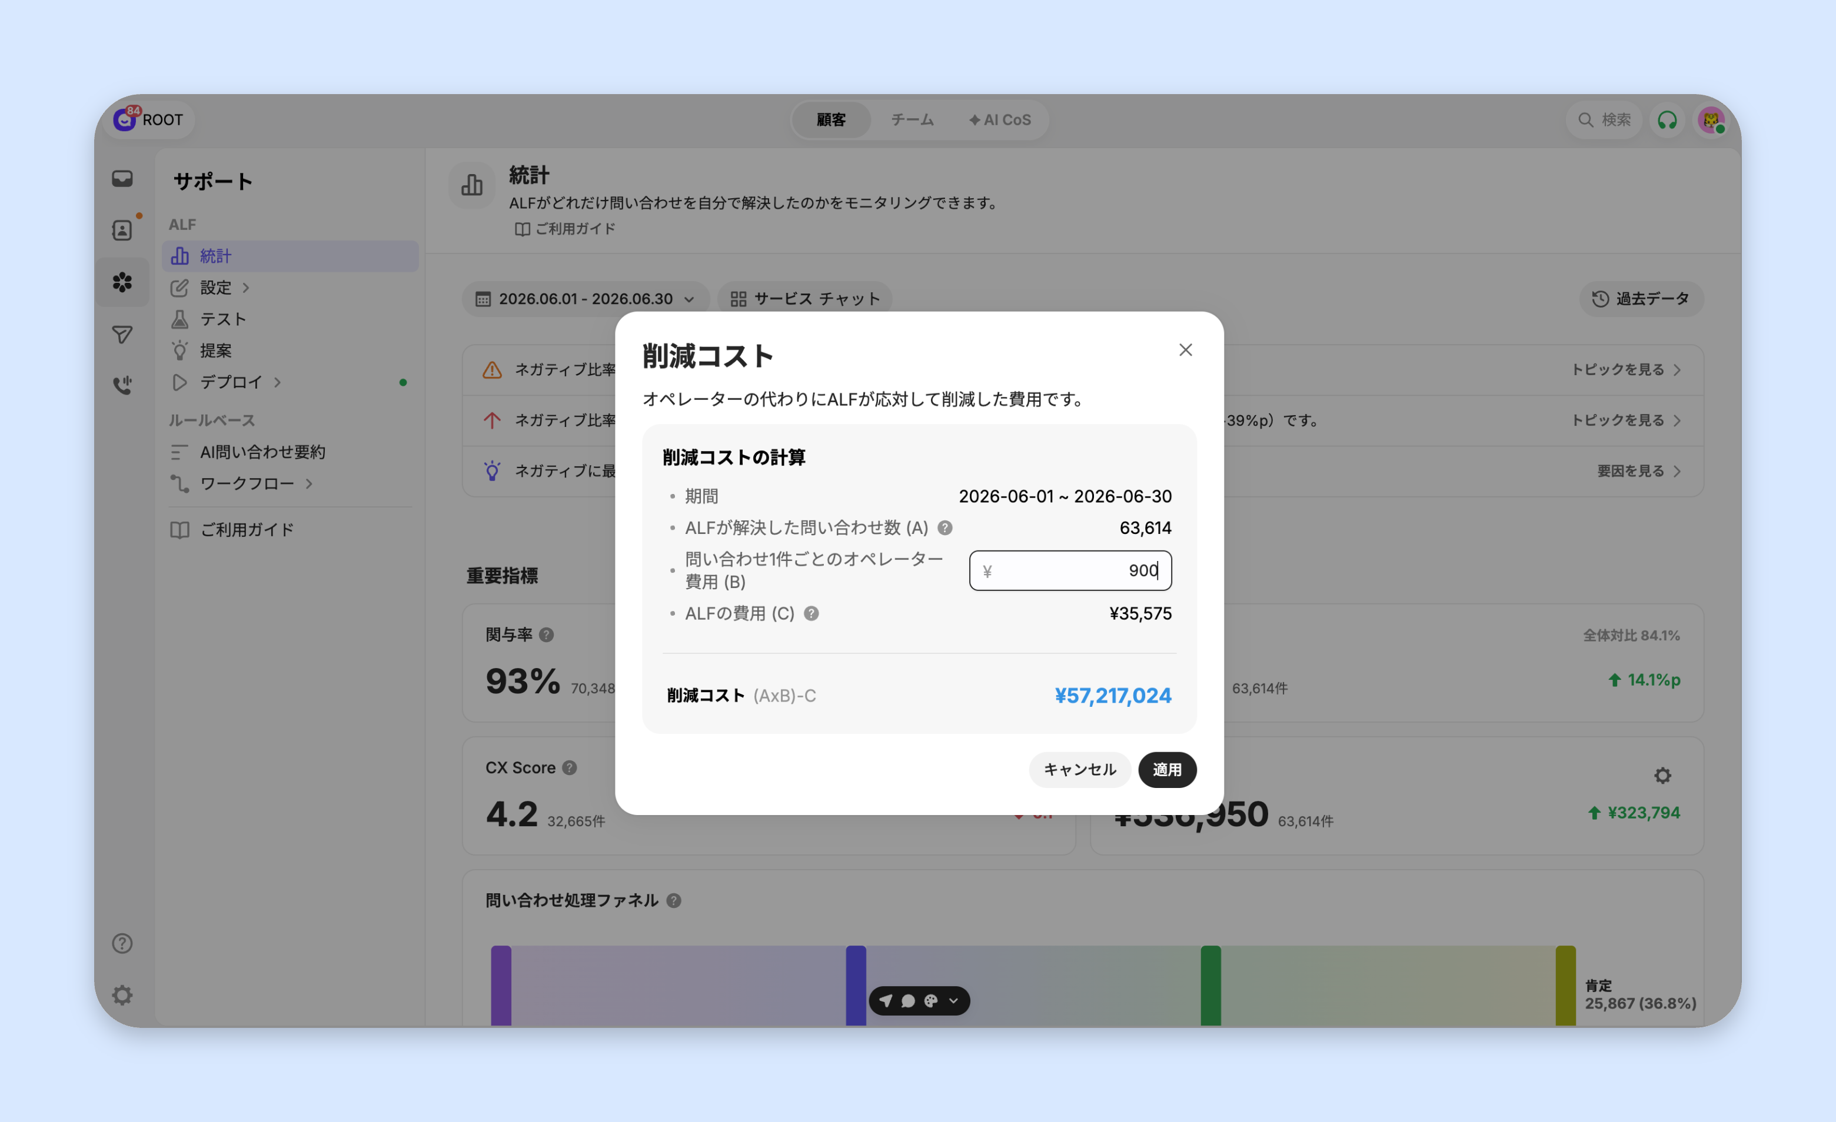Click the warning triangle alert icon
Screen dimensions: 1836x1122
[x=492, y=370]
